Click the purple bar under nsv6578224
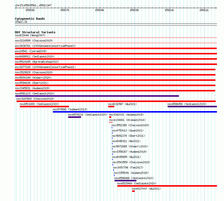The image size is (224, 201). click(x=74, y=117)
